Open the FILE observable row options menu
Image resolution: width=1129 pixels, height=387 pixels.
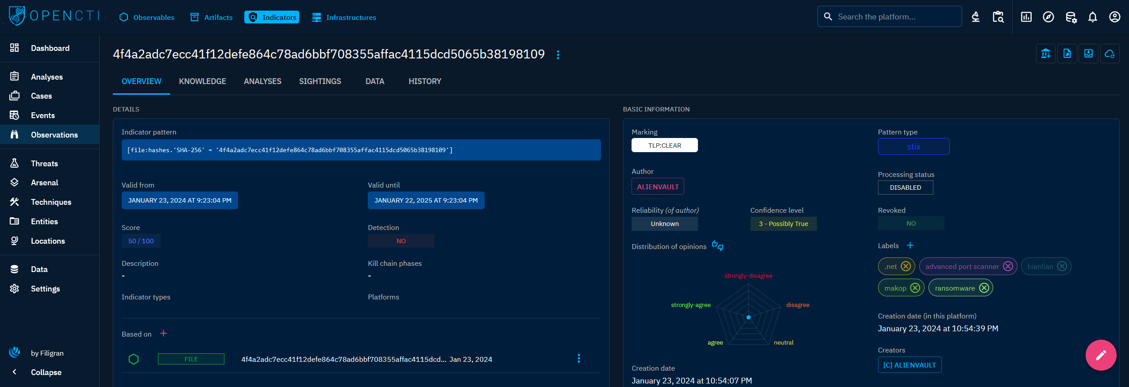(x=578, y=359)
